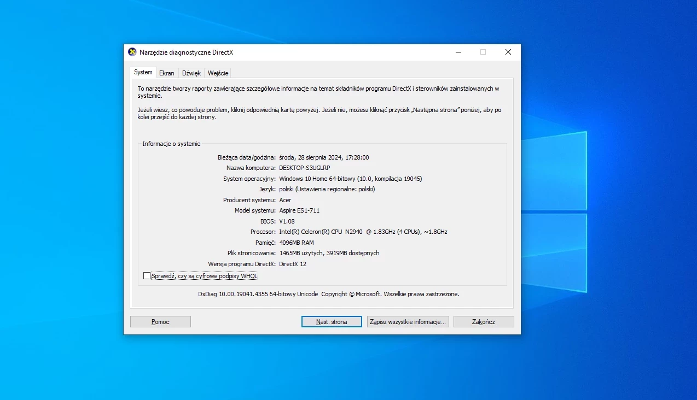This screenshot has width=697, height=400.
Task: Click the Nazwa komputera label
Action: pyautogui.click(x=251, y=168)
